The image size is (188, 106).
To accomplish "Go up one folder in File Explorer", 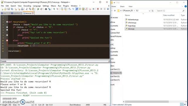I will point(115,11).
